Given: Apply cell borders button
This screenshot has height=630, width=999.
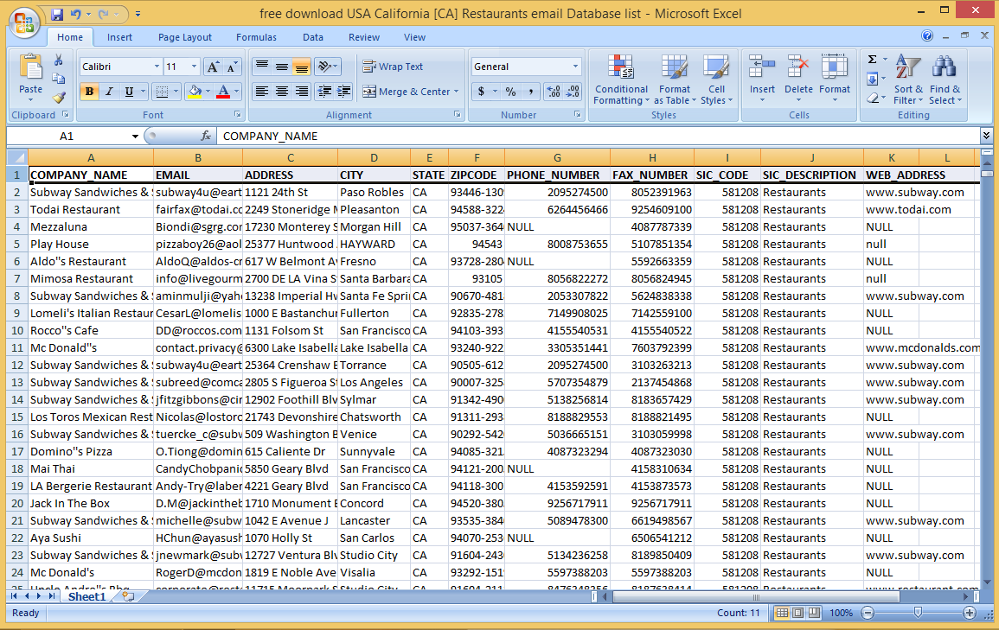Looking at the screenshot, I should point(163,92).
